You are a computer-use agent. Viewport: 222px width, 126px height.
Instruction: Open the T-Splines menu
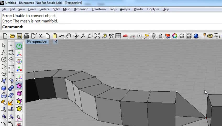tap(153, 9)
